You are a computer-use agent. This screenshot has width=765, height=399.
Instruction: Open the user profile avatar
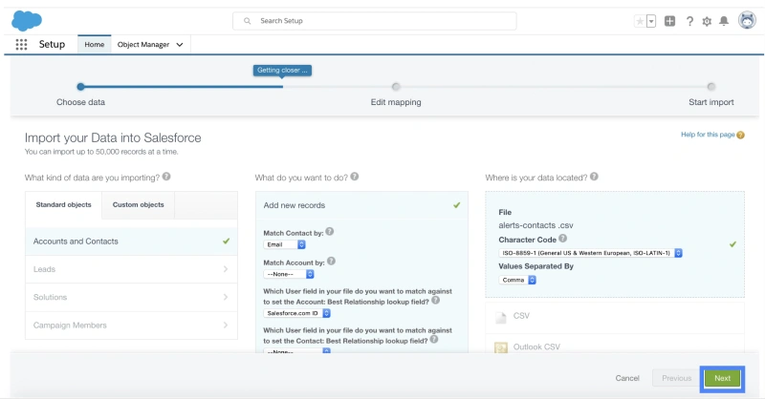(x=747, y=20)
